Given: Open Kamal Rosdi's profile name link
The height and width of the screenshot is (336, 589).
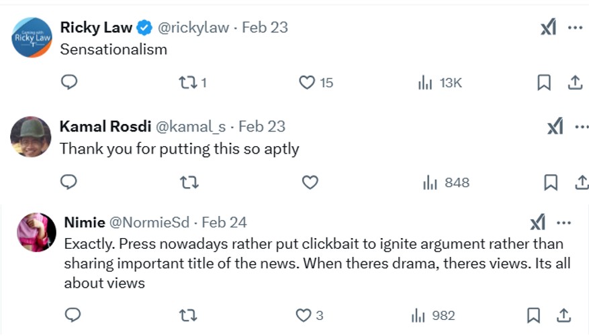Looking at the screenshot, I should [105, 126].
